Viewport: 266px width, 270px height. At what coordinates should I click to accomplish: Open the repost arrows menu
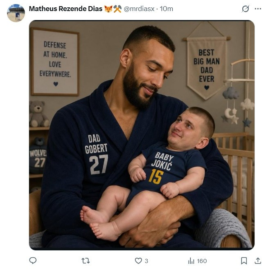pyautogui.click(x=86, y=261)
